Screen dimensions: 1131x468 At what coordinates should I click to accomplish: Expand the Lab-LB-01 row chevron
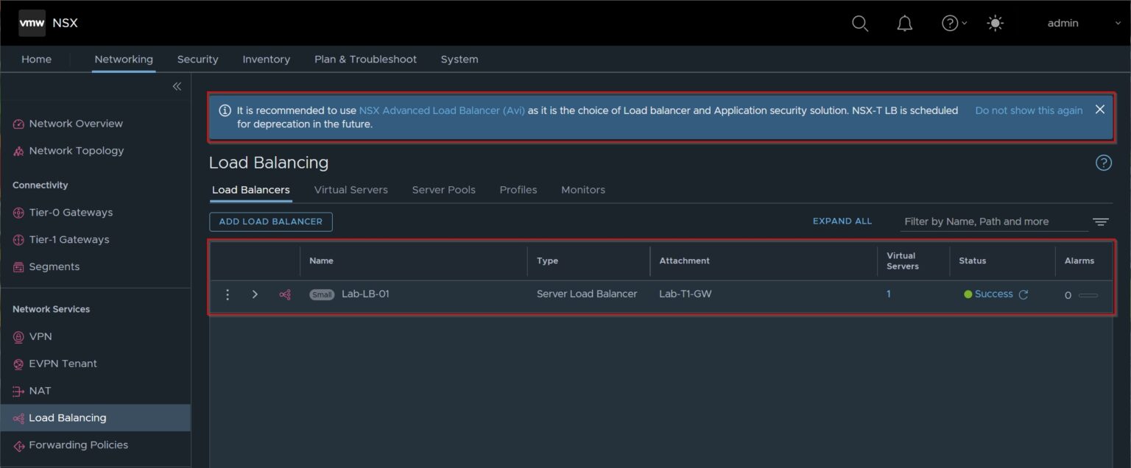click(x=255, y=294)
